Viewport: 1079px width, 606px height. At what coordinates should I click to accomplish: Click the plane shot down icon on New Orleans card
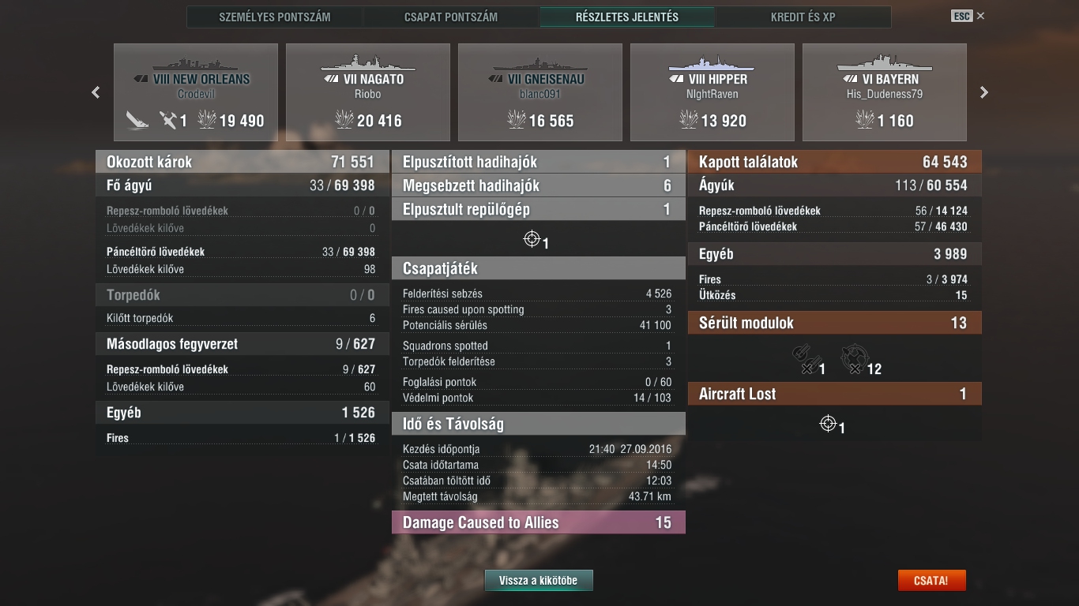167,120
